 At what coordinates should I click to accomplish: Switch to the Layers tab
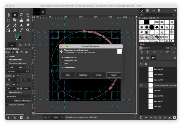pos(142,58)
